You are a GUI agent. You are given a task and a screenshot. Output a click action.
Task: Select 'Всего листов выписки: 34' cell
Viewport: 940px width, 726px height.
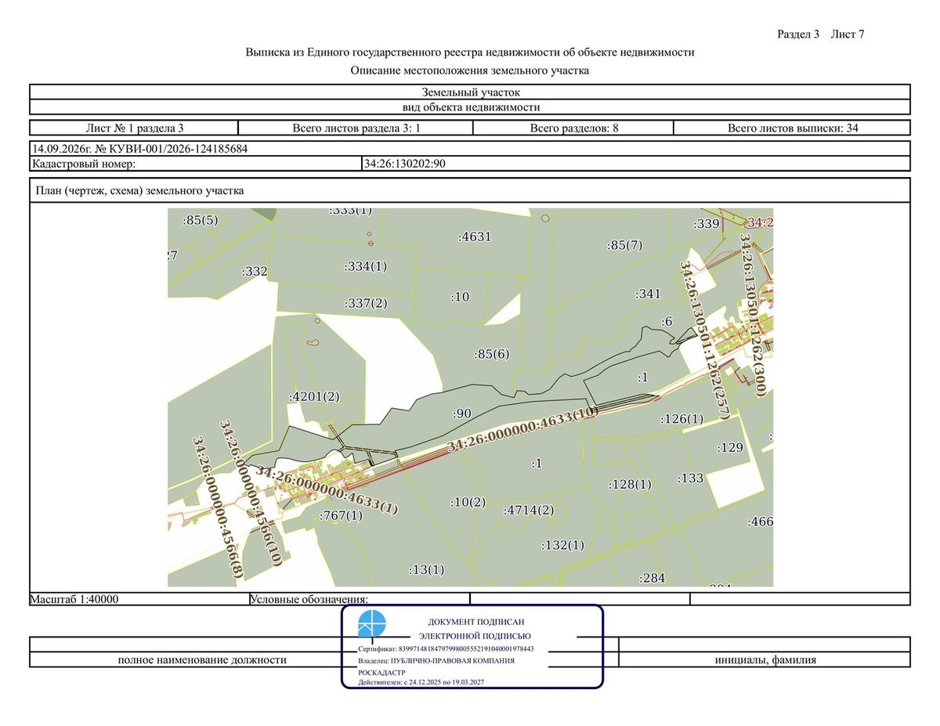click(x=792, y=128)
